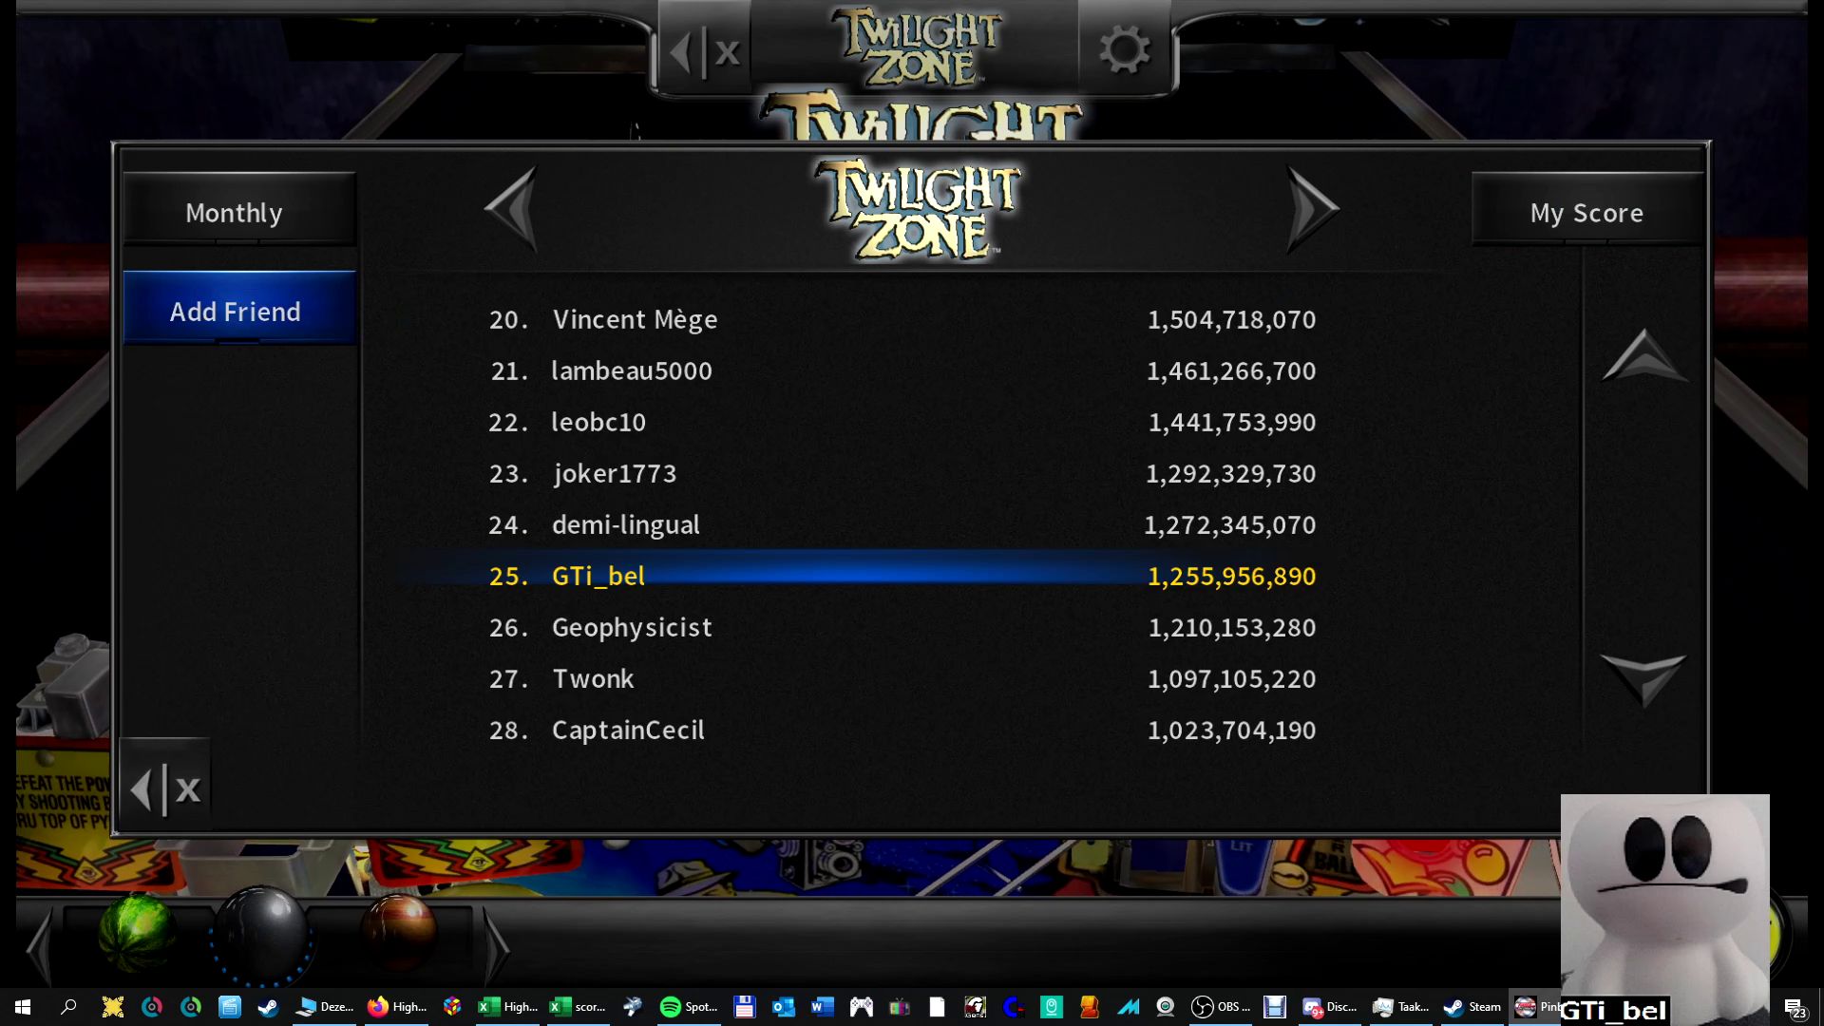Open the Windows Start menu
Screen dimensions: 1824x1026
click(x=23, y=1007)
